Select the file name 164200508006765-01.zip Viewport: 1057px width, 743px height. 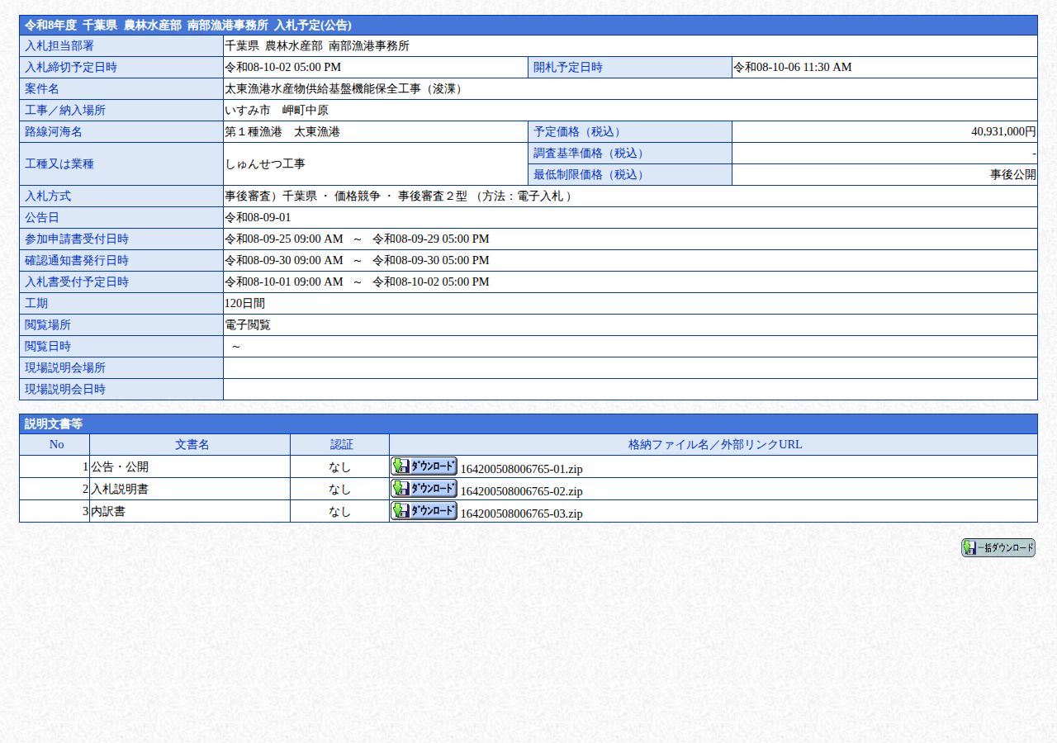pyautogui.click(x=521, y=469)
